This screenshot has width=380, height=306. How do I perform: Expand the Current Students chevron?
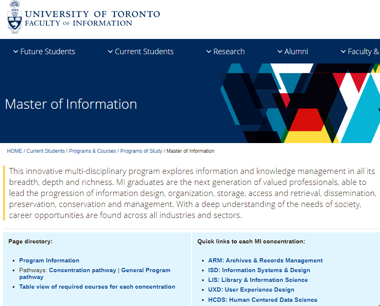(x=110, y=52)
